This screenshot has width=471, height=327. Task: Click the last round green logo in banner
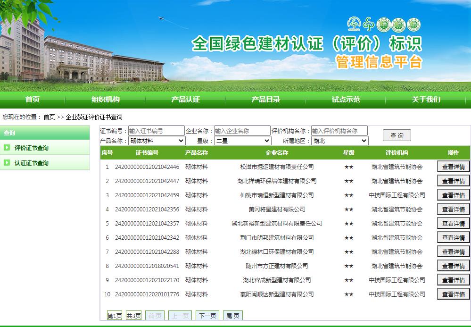413,25
